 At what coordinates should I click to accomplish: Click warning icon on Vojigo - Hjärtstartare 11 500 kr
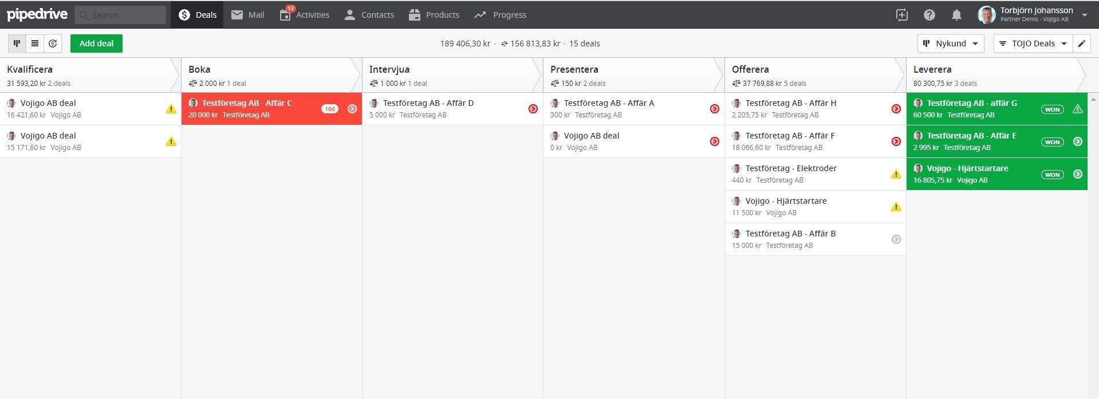tap(896, 207)
